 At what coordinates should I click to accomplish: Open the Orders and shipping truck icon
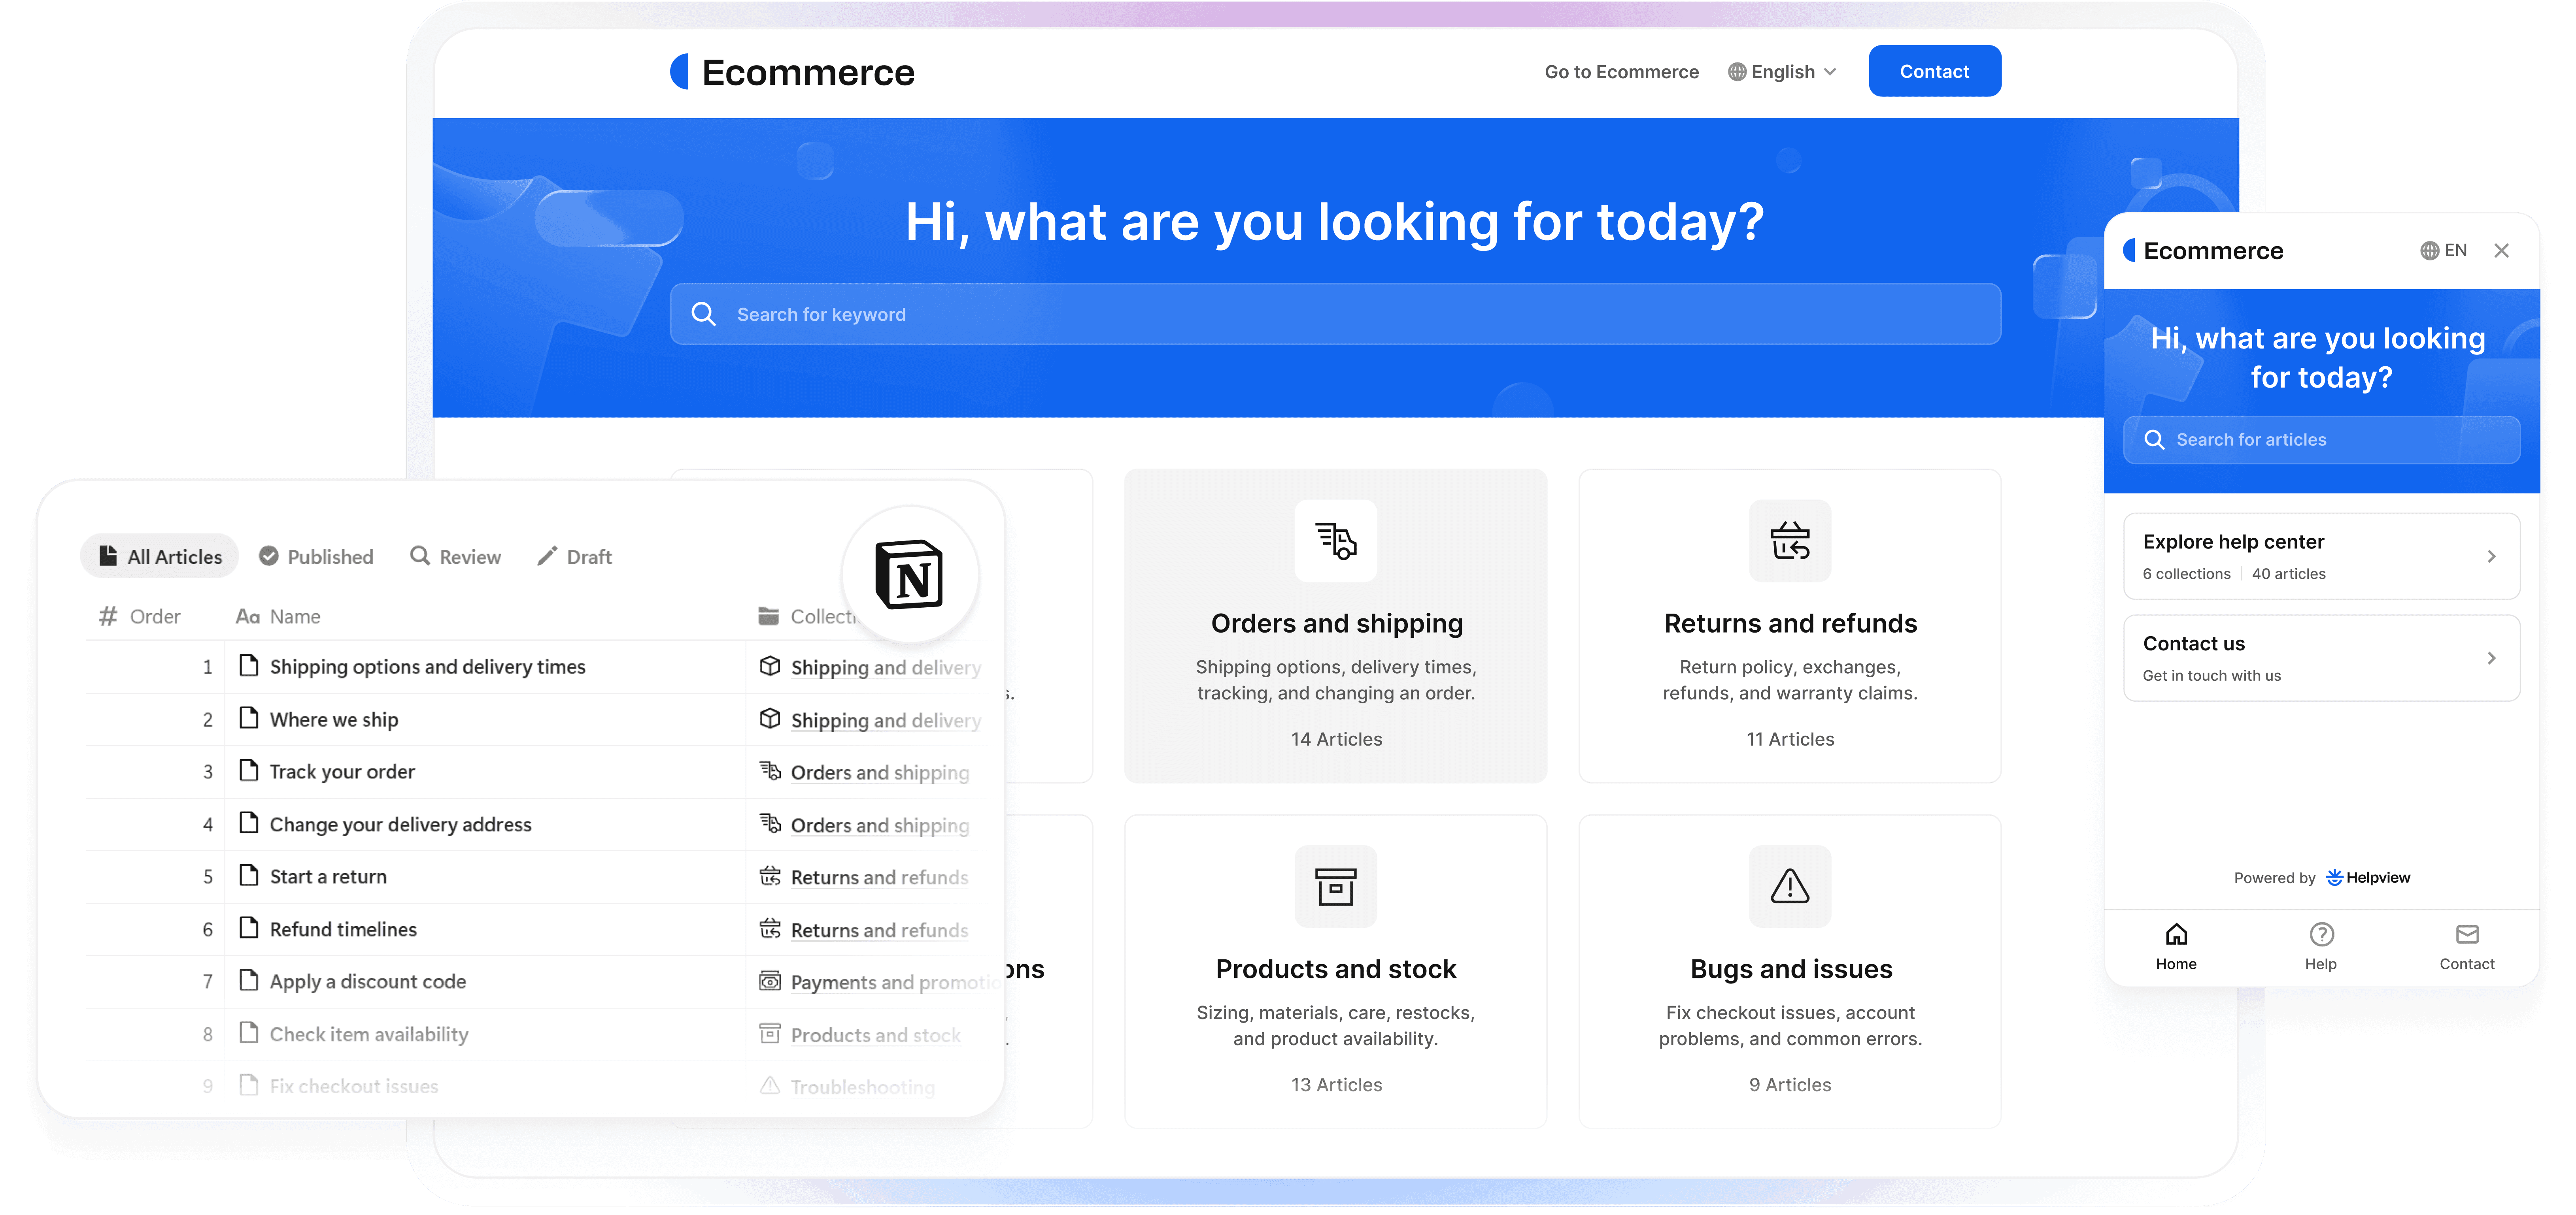click(1335, 541)
